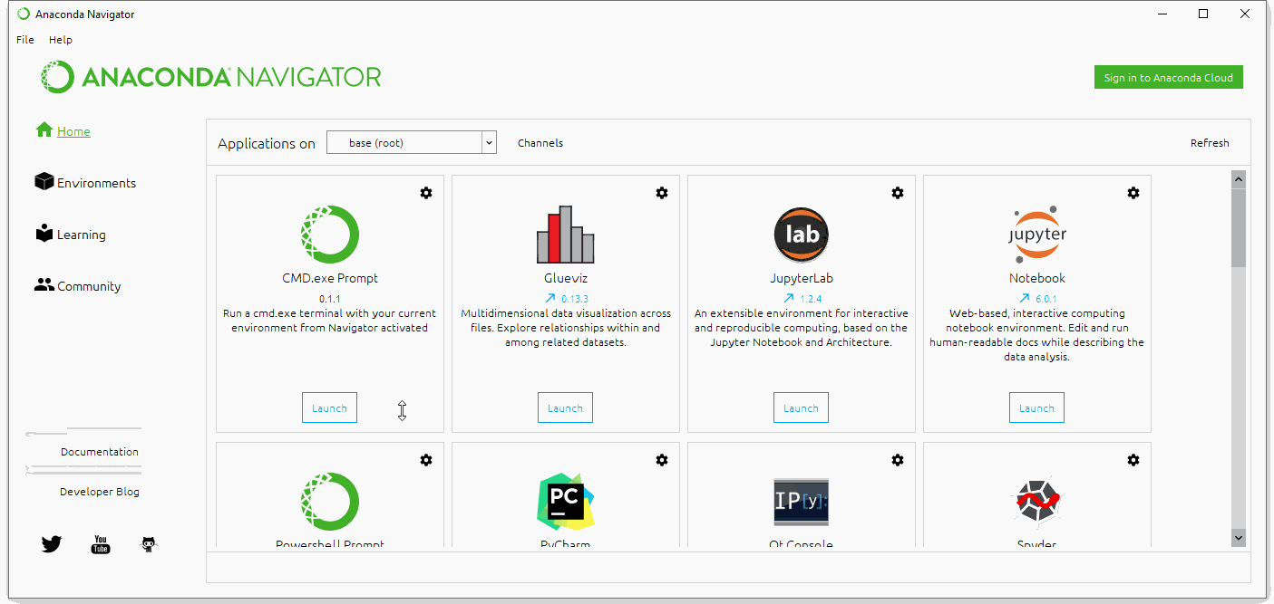
Task: Open the Qt Console gear options
Action: coord(898,460)
